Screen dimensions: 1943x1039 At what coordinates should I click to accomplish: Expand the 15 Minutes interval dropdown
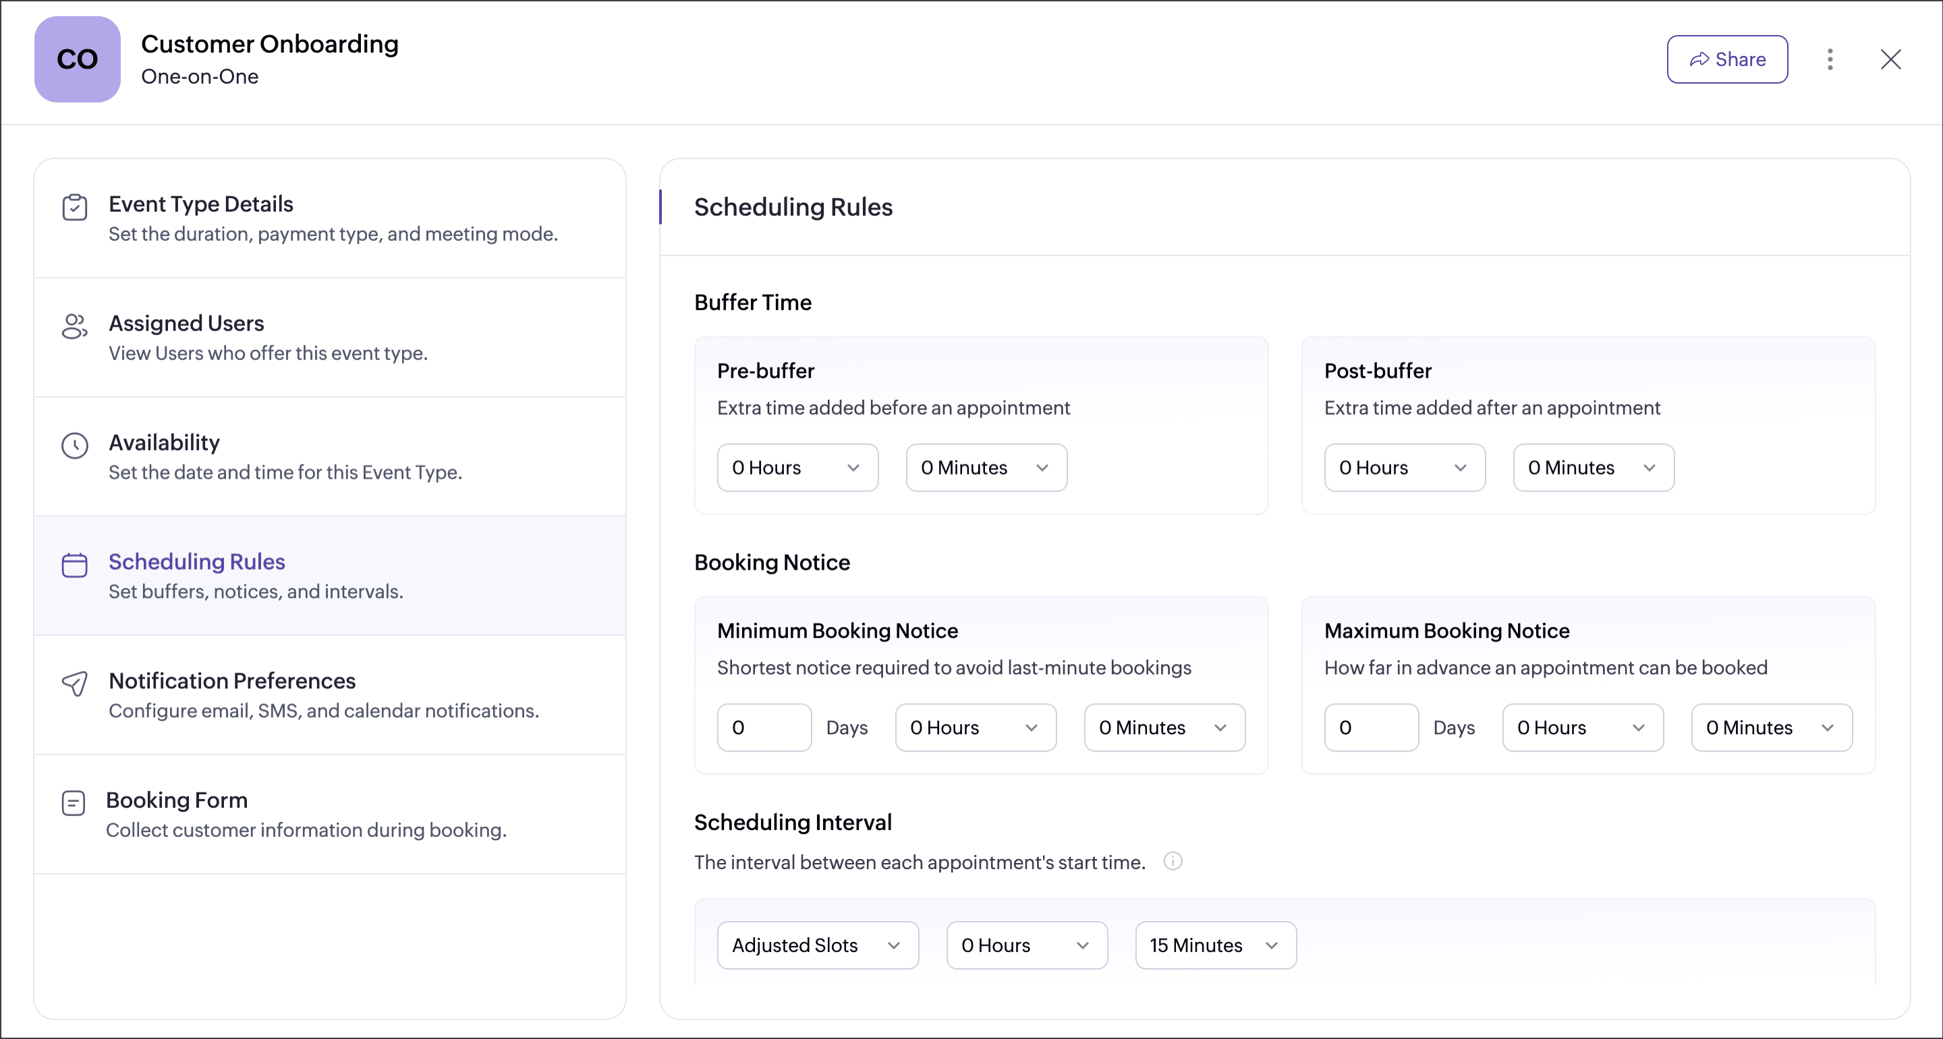[x=1214, y=945]
